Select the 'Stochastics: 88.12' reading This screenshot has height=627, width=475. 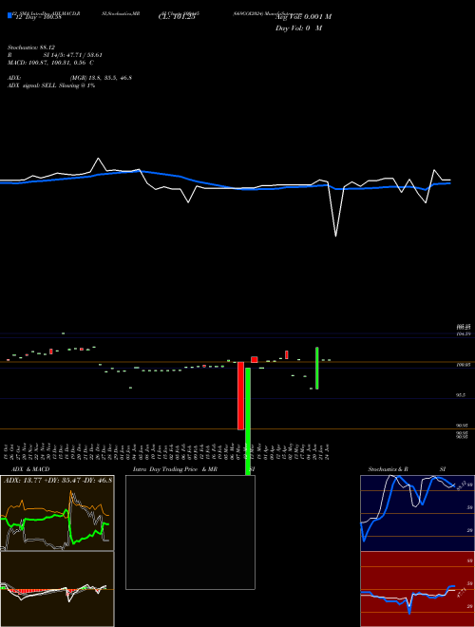31,47
